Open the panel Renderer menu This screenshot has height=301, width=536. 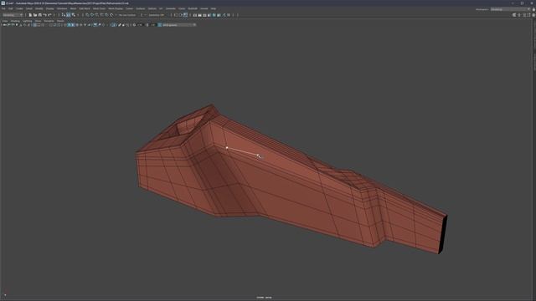tap(49, 21)
